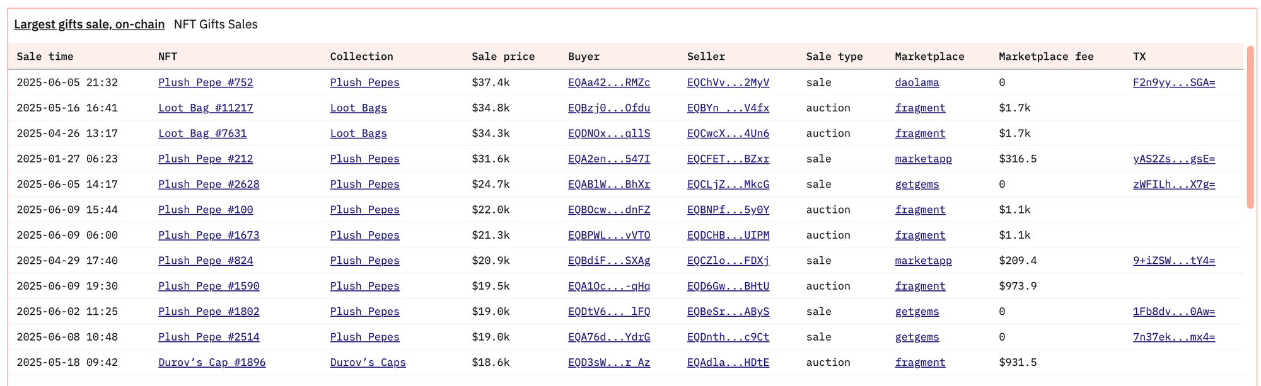Screen dimensions: 1261x386
Task: Open the marketapp link for Plush Pepe #212
Action: [923, 159]
